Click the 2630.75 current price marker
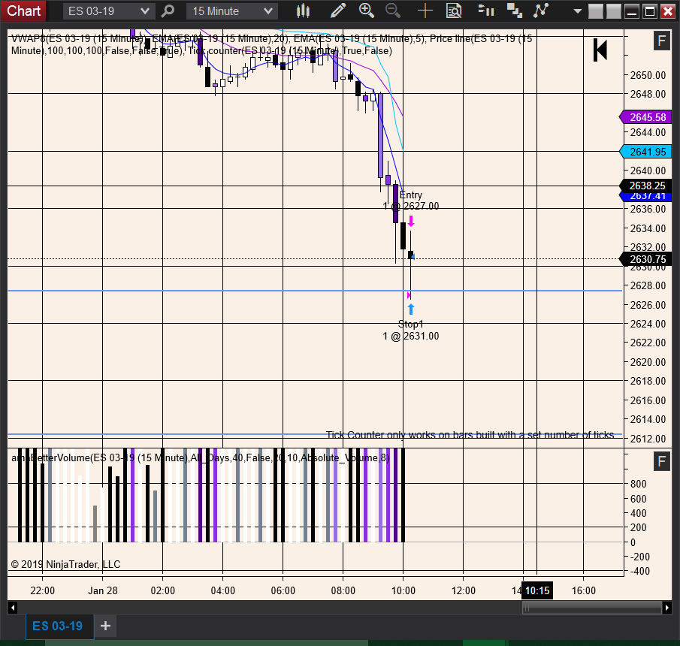This screenshot has height=646, width=680. pyautogui.click(x=645, y=259)
